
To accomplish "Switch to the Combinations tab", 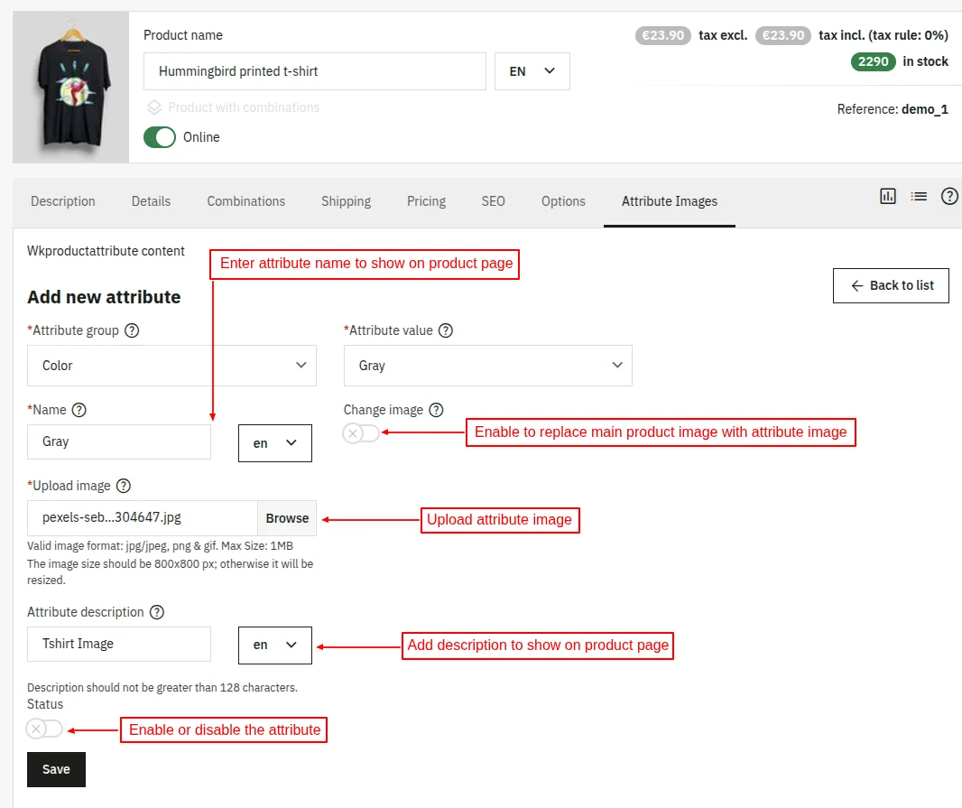I will (x=245, y=201).
